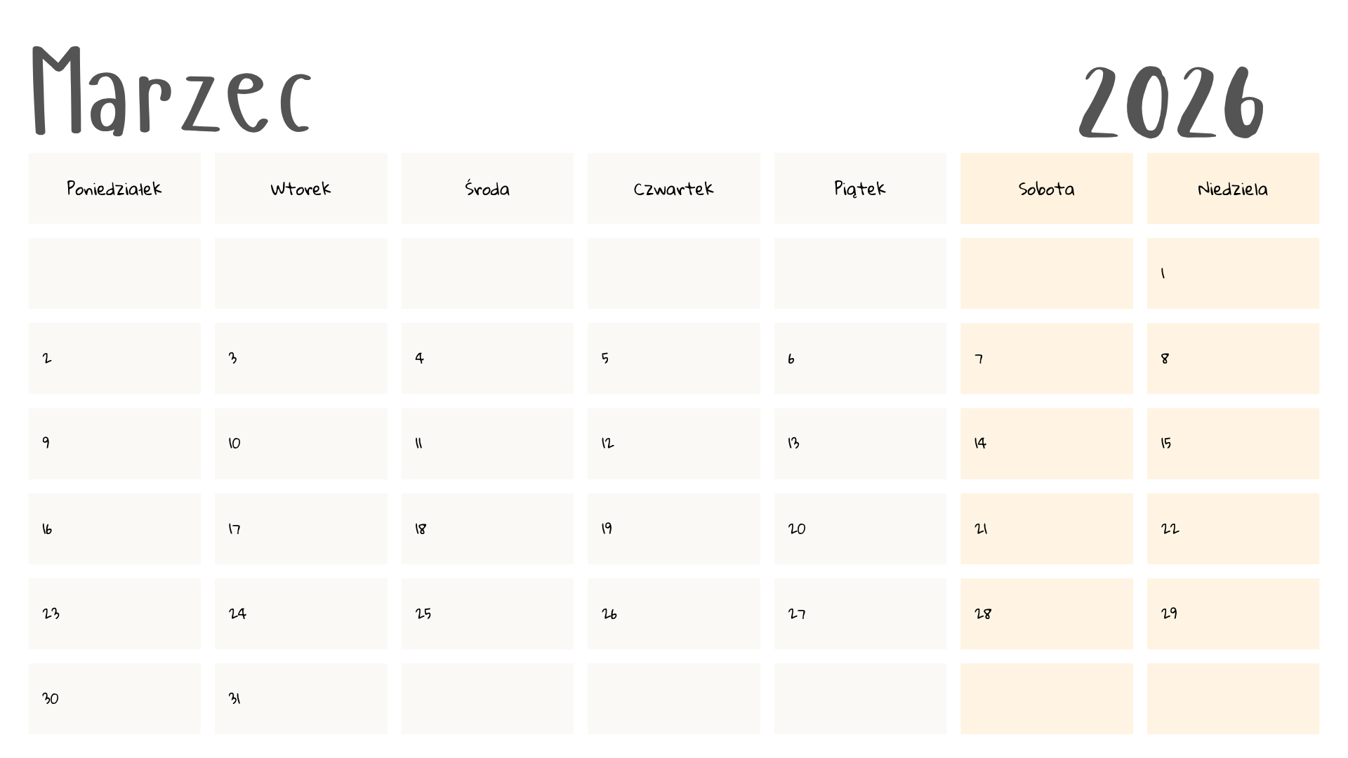Select the Piątek column header

[860, 189]
